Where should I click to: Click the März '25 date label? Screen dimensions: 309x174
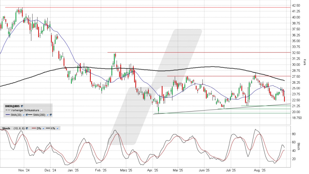pos(126,170)
